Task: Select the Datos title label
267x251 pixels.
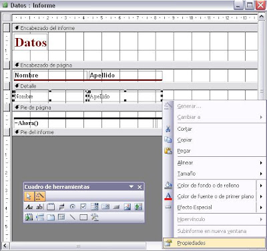Action: [x=31, y=42]
